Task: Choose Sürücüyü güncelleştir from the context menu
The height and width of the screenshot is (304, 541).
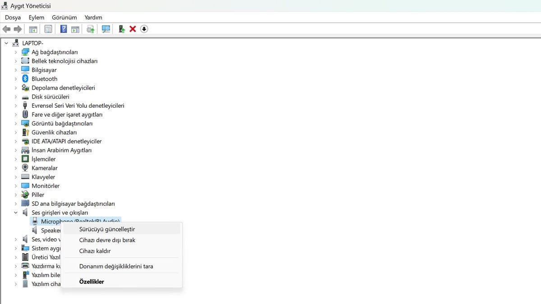Action: pyautogui.click(x=107, y=229)
